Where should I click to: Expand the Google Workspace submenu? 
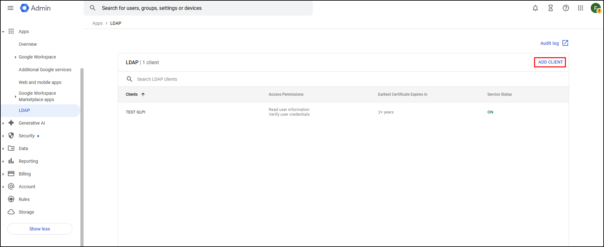pyautogui.click(x=16, y=57)
